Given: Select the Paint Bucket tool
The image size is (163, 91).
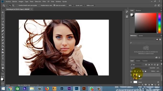Looking at the screenshot, I should point(3,46).
